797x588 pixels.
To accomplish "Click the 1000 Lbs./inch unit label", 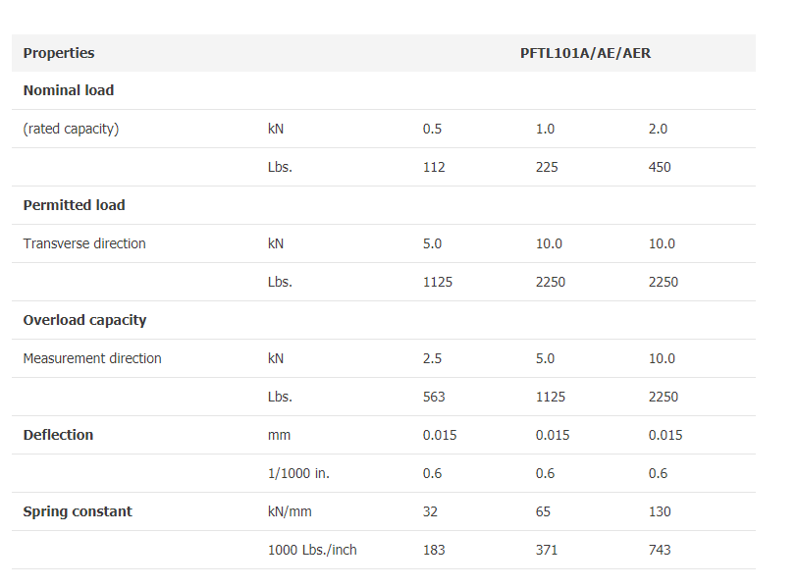I will point(312,550).
